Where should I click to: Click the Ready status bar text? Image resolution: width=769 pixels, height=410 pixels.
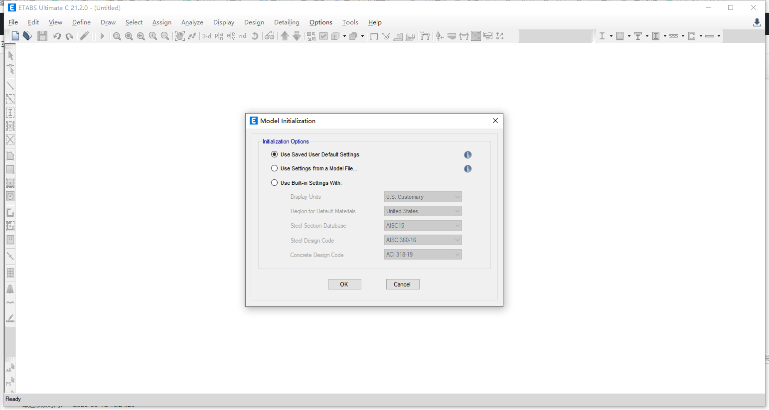point(13,399)
